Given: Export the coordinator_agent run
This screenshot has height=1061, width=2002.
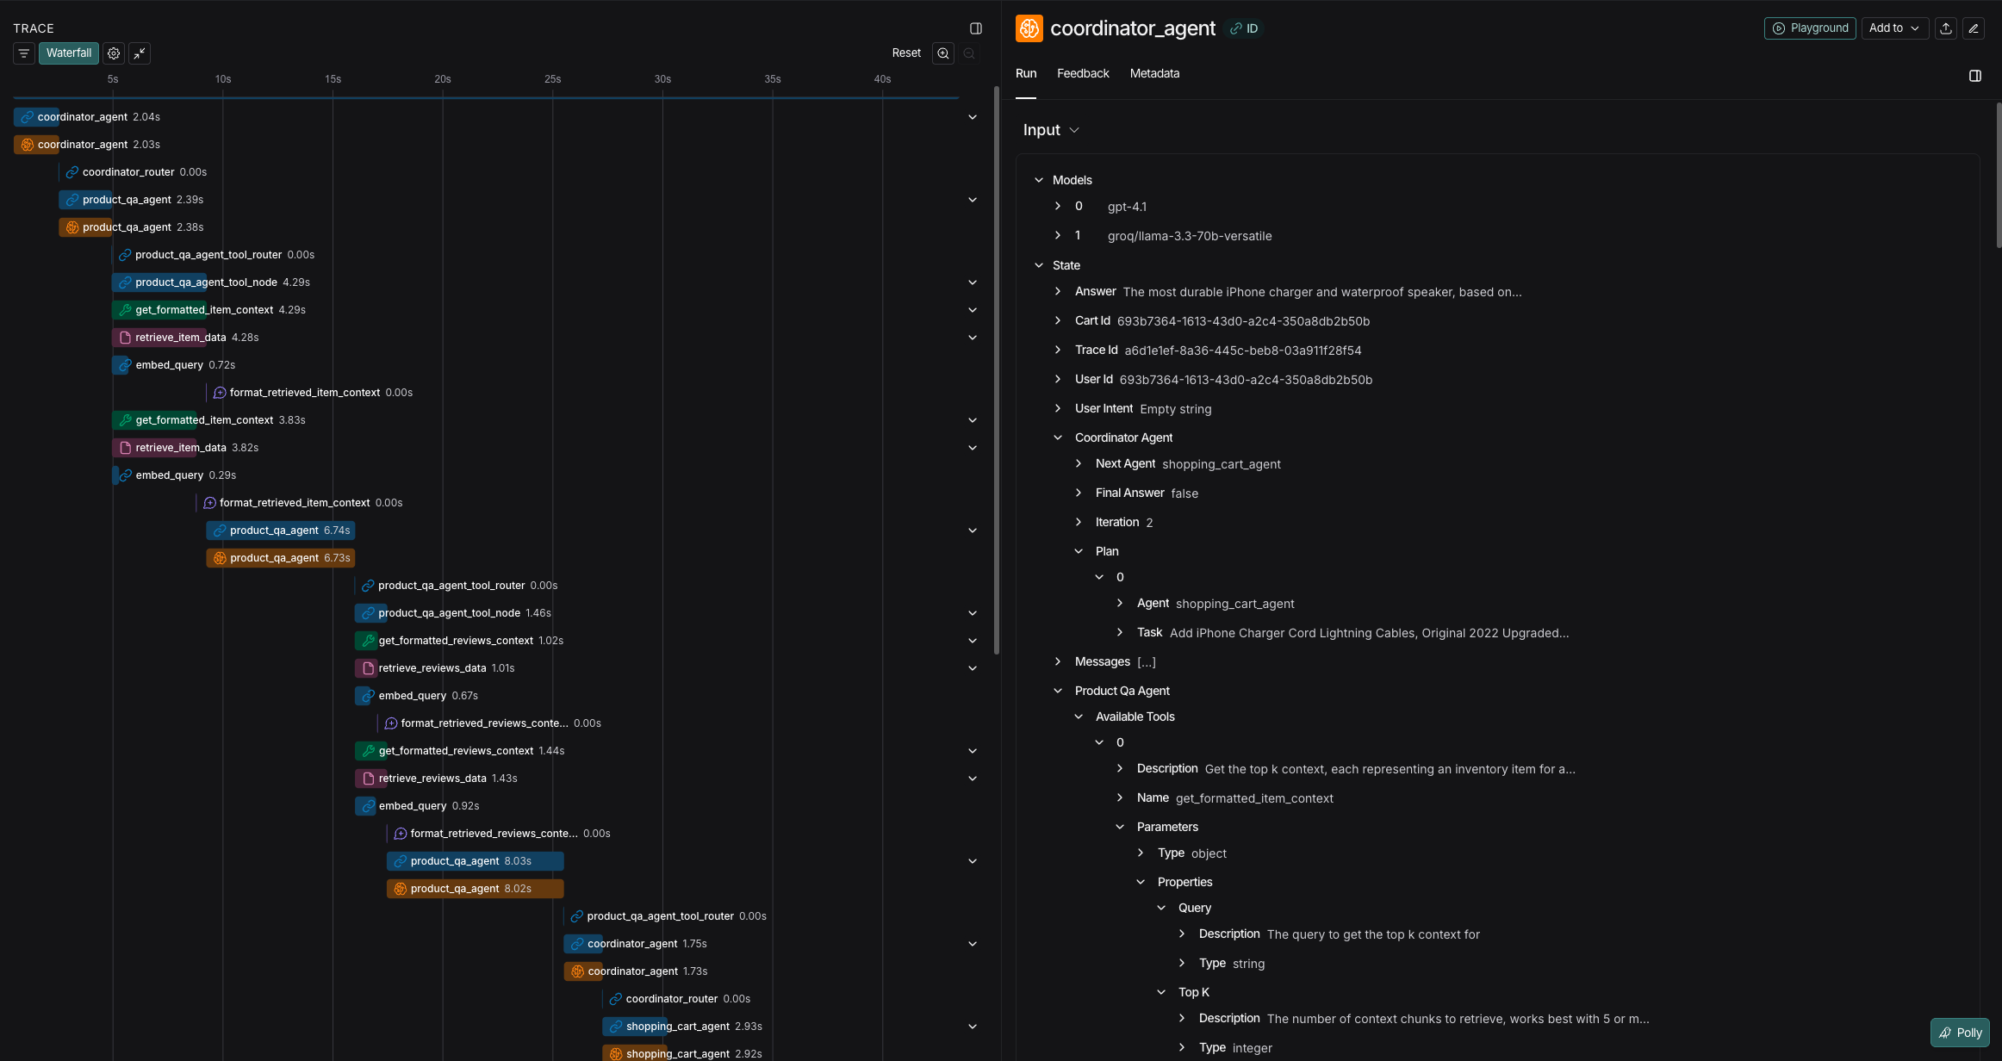Looking at the screenshot, I should [x=1945, y=28].
